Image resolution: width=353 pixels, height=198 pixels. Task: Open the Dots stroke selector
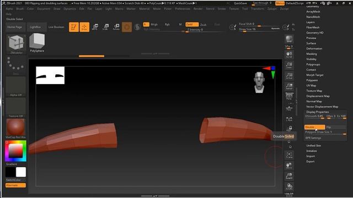(15, 65)
